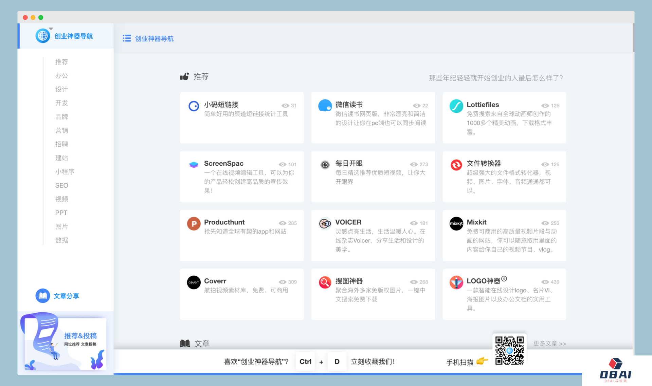
Task: Click the view count eye on Mixkit card
Action: pos(545,223)
